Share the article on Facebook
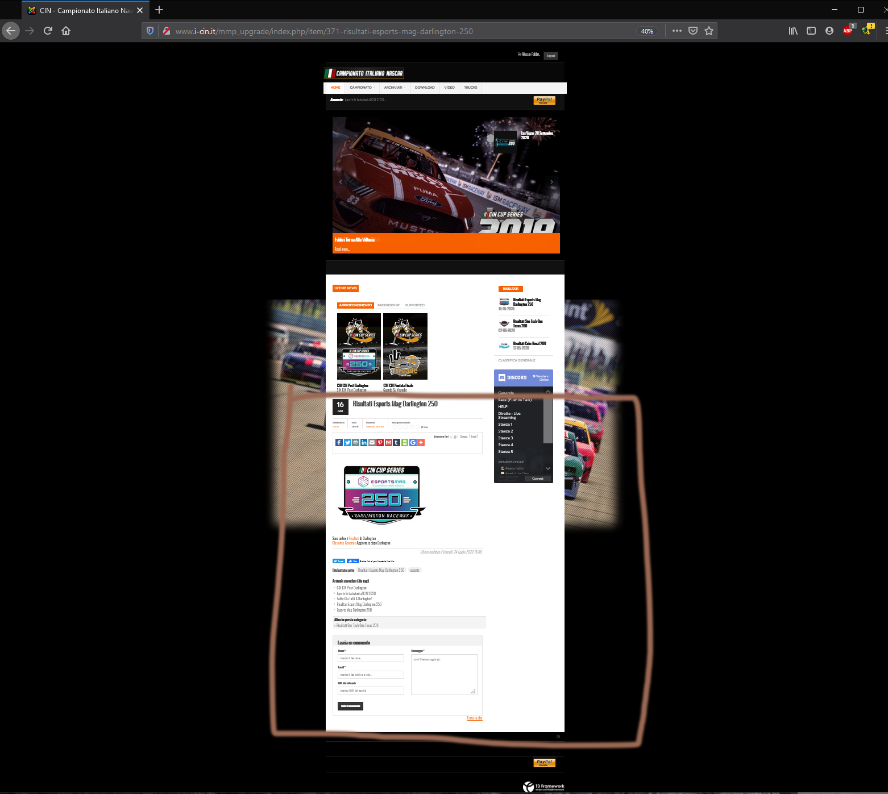The width and height of the screenshot is (888, 794). pos(339,443)
